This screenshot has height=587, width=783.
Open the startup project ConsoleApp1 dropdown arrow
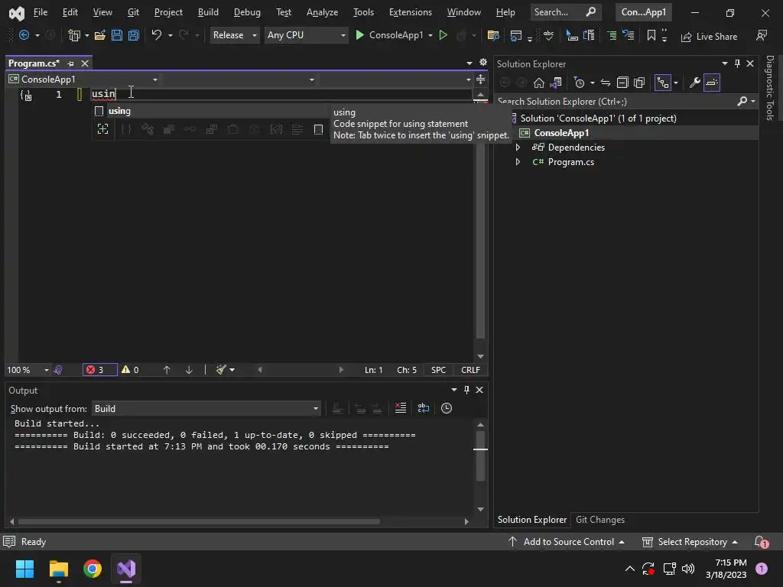pos(430,35)
